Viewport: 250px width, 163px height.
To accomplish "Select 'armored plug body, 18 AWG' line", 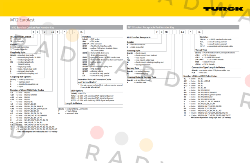I will click(x=25, y=57).
